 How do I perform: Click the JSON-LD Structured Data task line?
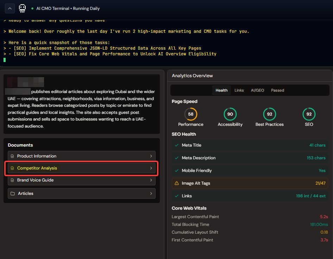tap(102, 48)
